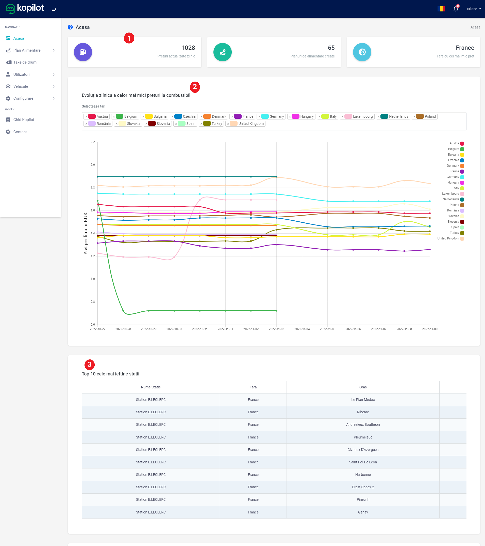Click the Romanian flag language icon
Screen dimensions: 485x546
point(441,9)
